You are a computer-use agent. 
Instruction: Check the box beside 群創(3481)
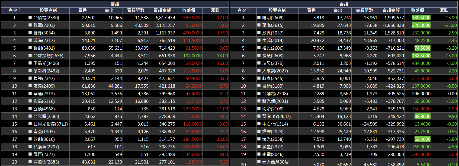click(x=30, y=48)
